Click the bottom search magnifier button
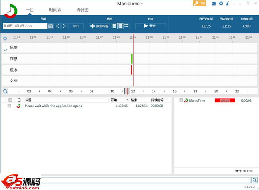 pyautogui.click(x=255, y=180)
